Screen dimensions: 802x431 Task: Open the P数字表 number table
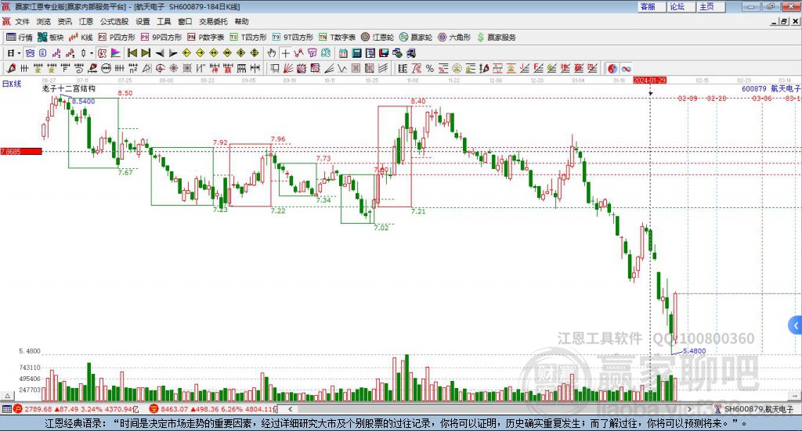tap(205, 38)
